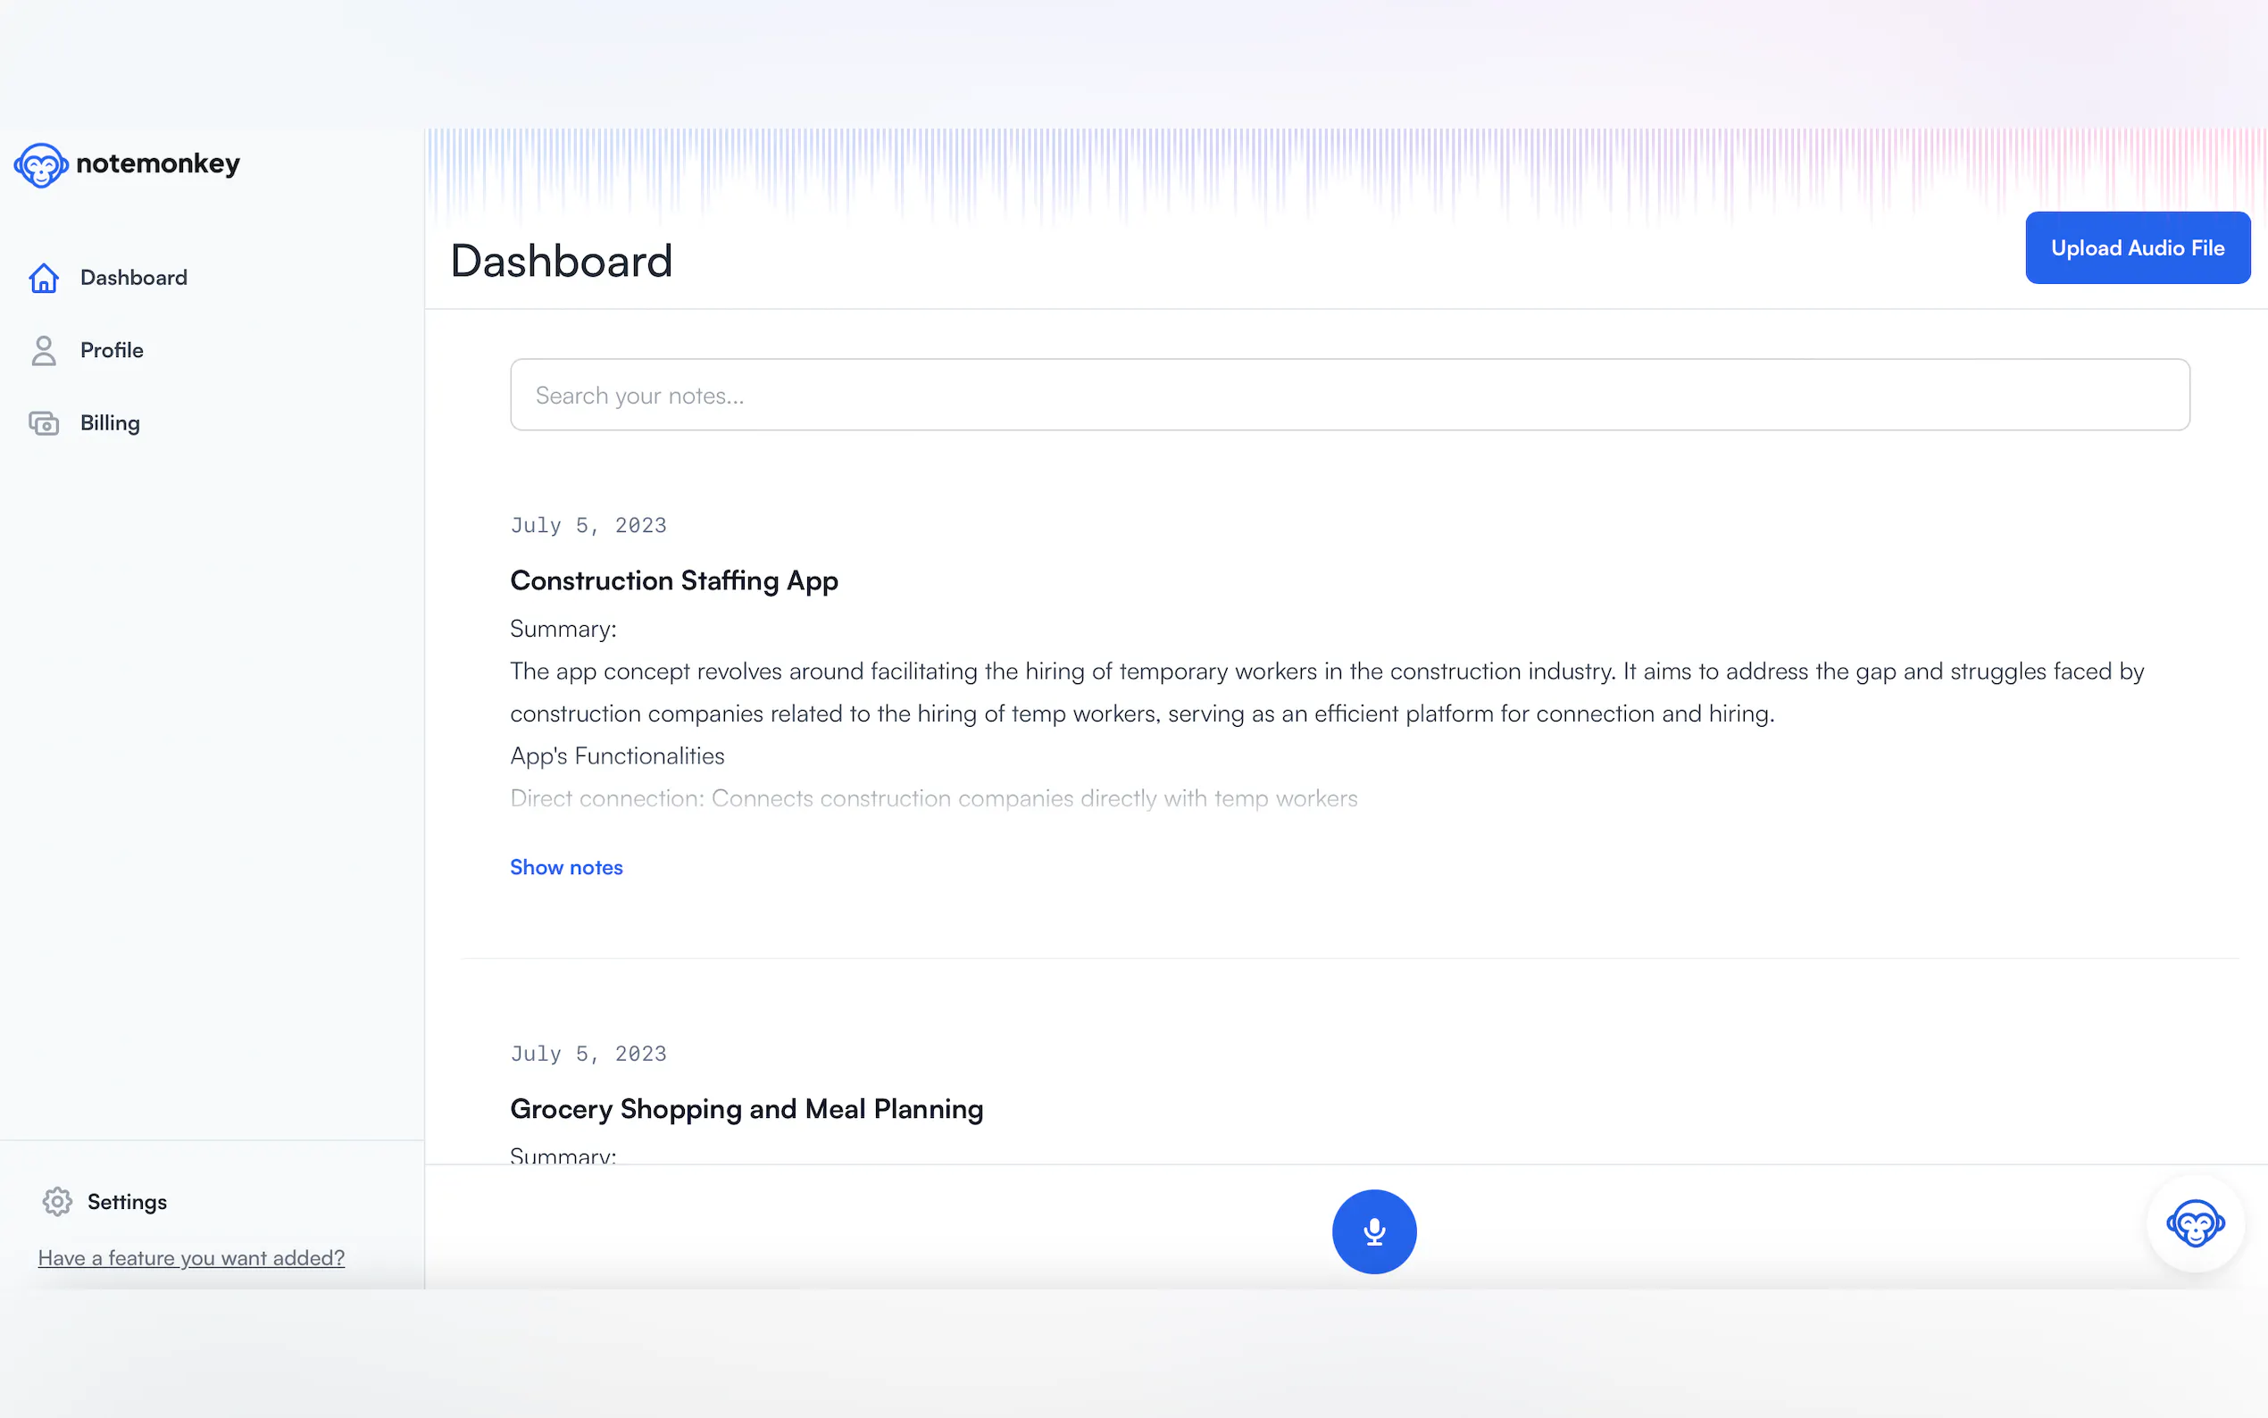Click the Dashboard home icon
Image resolution: width=2268 pixels, height=1418 pixels.
[43, 278]
